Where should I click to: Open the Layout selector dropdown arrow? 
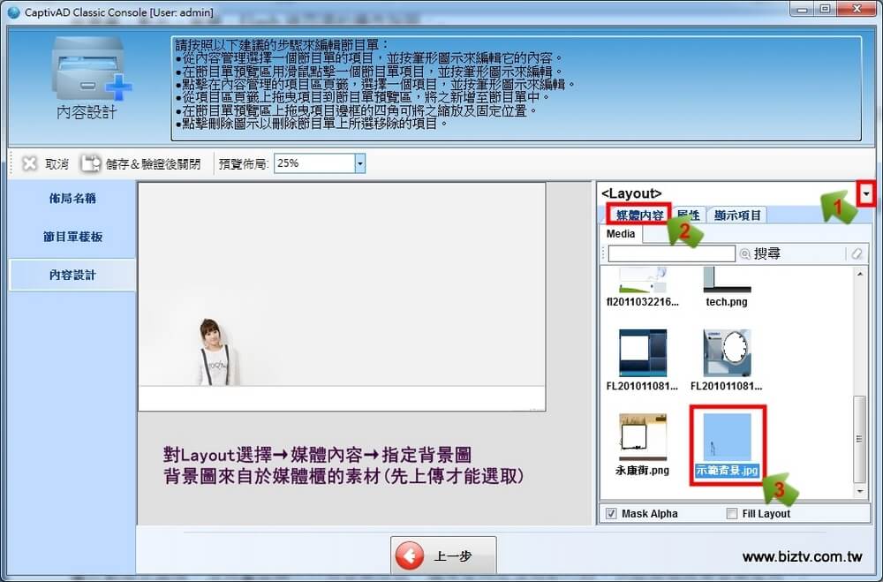click(x=866, y=193)
